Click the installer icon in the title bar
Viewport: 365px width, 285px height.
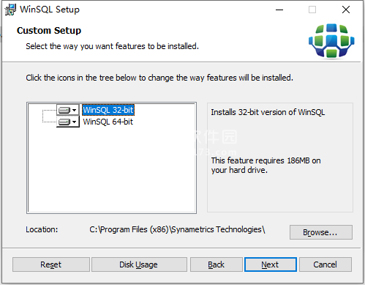pos(10,10)
